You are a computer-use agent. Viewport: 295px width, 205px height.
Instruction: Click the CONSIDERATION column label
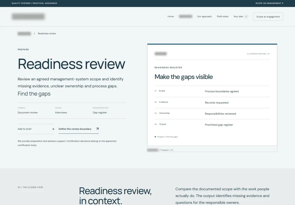pos(100,108)
